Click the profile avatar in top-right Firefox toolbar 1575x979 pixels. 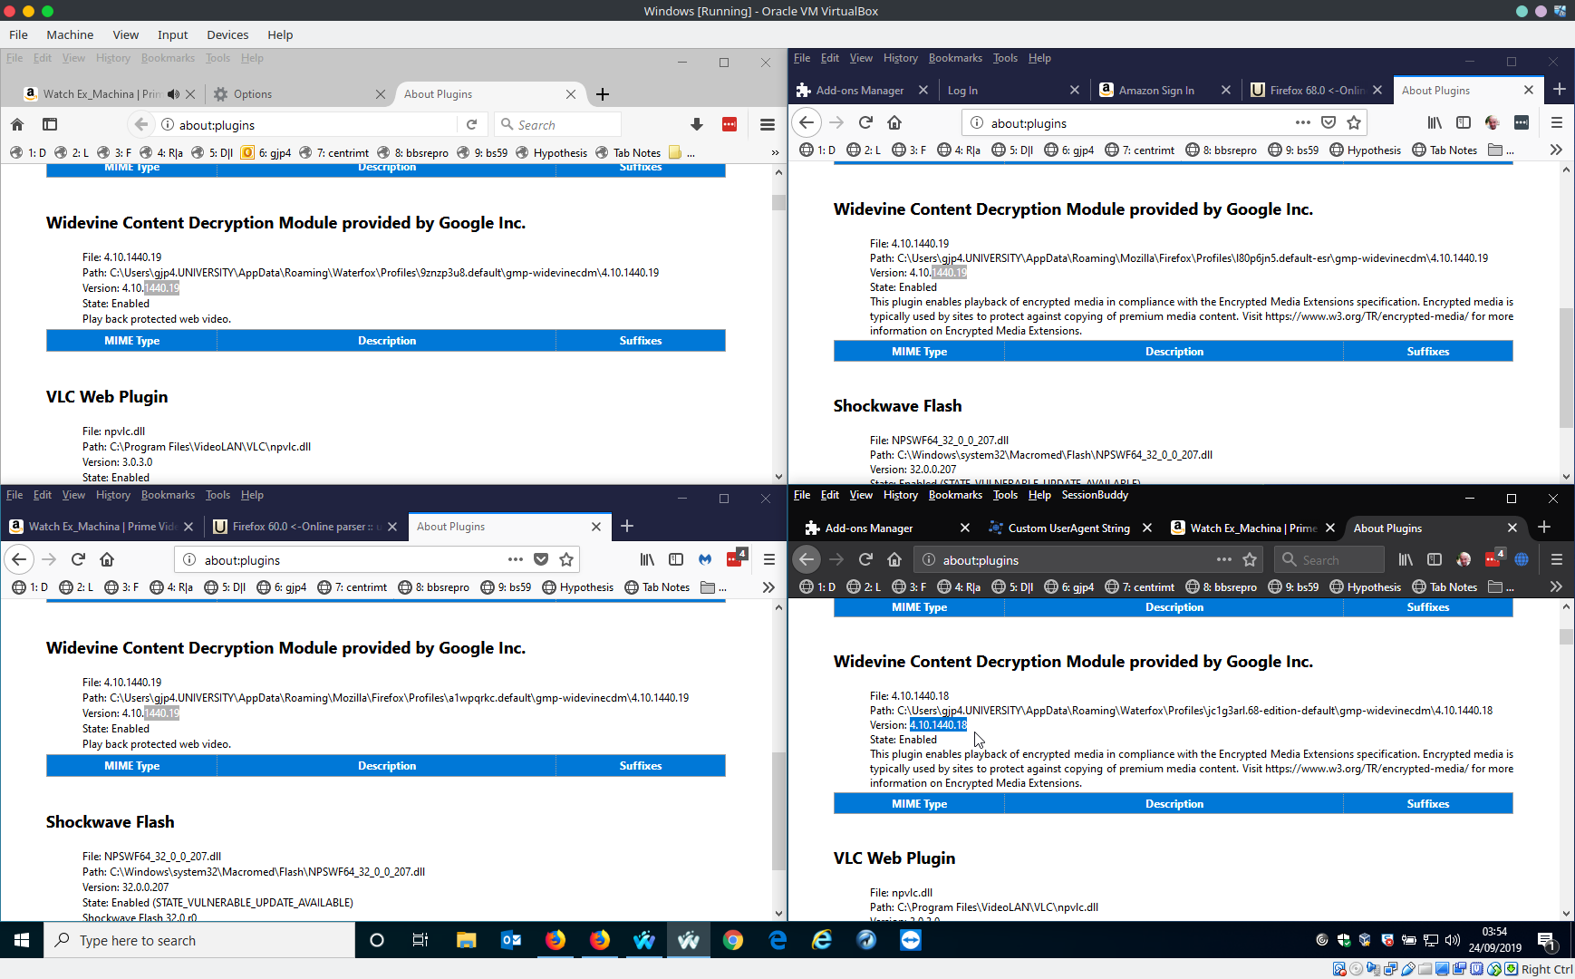coord(1493,122)
